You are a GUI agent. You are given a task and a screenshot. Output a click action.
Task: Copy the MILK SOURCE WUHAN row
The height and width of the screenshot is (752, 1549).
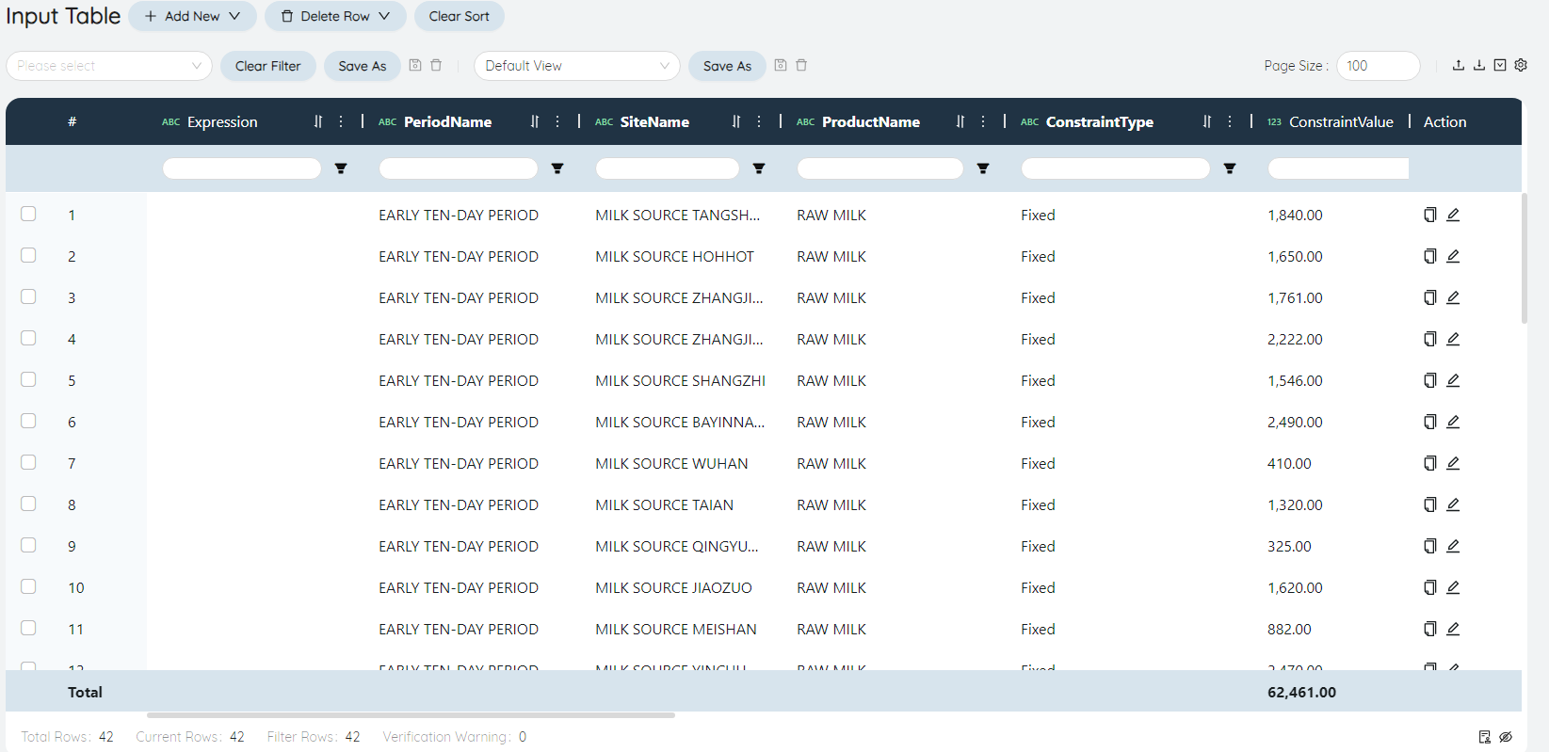click(x=1429, y=463)
